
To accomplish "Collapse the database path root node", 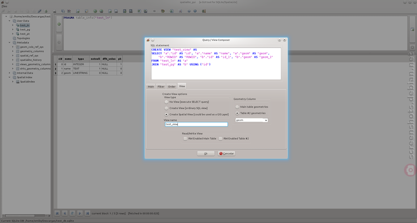I will tap(6, 17).
